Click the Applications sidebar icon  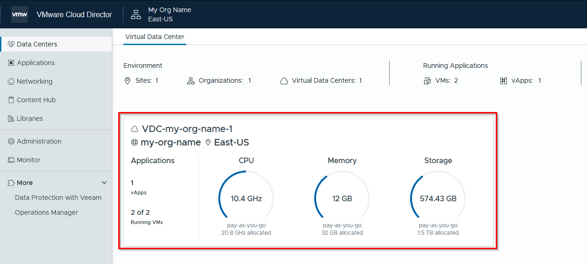click(x=11, y=63)
